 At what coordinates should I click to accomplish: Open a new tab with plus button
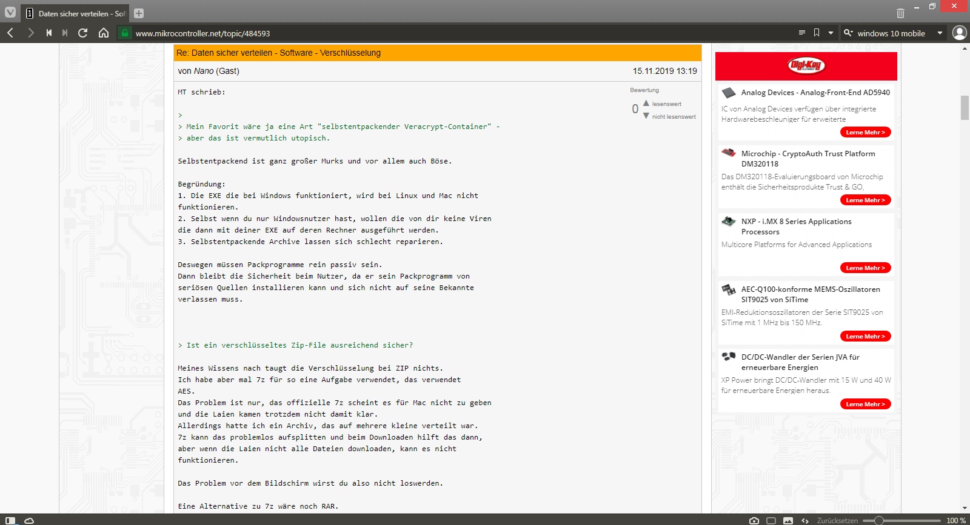(139, 13)
